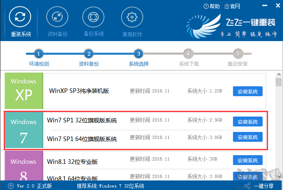Viewport: 283px width, 190px height.
Task: Click the version update arrow icon
Action: [11, 186]
